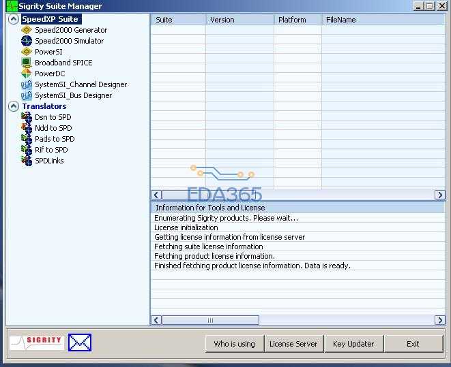Select the SpeedXP Suite heading
This screenshot has height=367, width=451.
(x=51, y=19)
